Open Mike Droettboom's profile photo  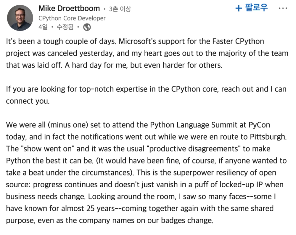(20, 18)
